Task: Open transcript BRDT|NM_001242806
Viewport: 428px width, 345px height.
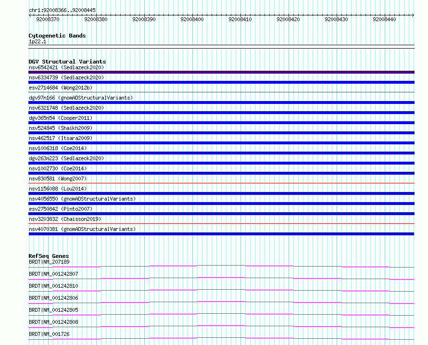Action: click(x=53, y=298)
